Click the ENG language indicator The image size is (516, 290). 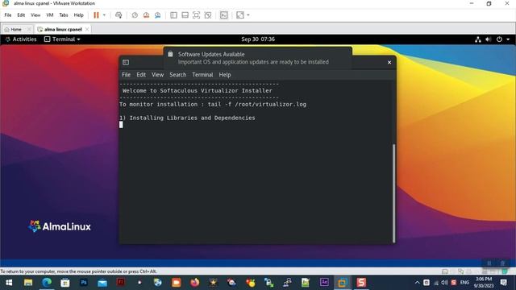(464, 283)
